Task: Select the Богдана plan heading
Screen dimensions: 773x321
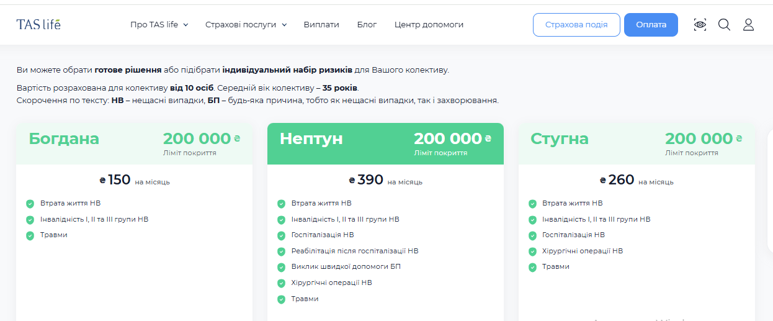Action: point(64,138)
